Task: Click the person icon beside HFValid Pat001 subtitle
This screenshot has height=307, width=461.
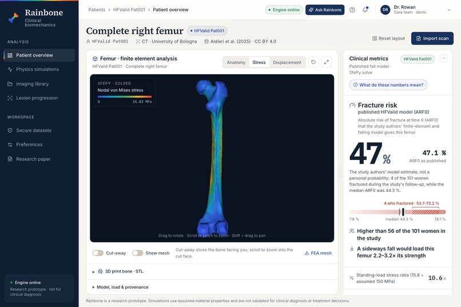Action: (x=88, y=41)
